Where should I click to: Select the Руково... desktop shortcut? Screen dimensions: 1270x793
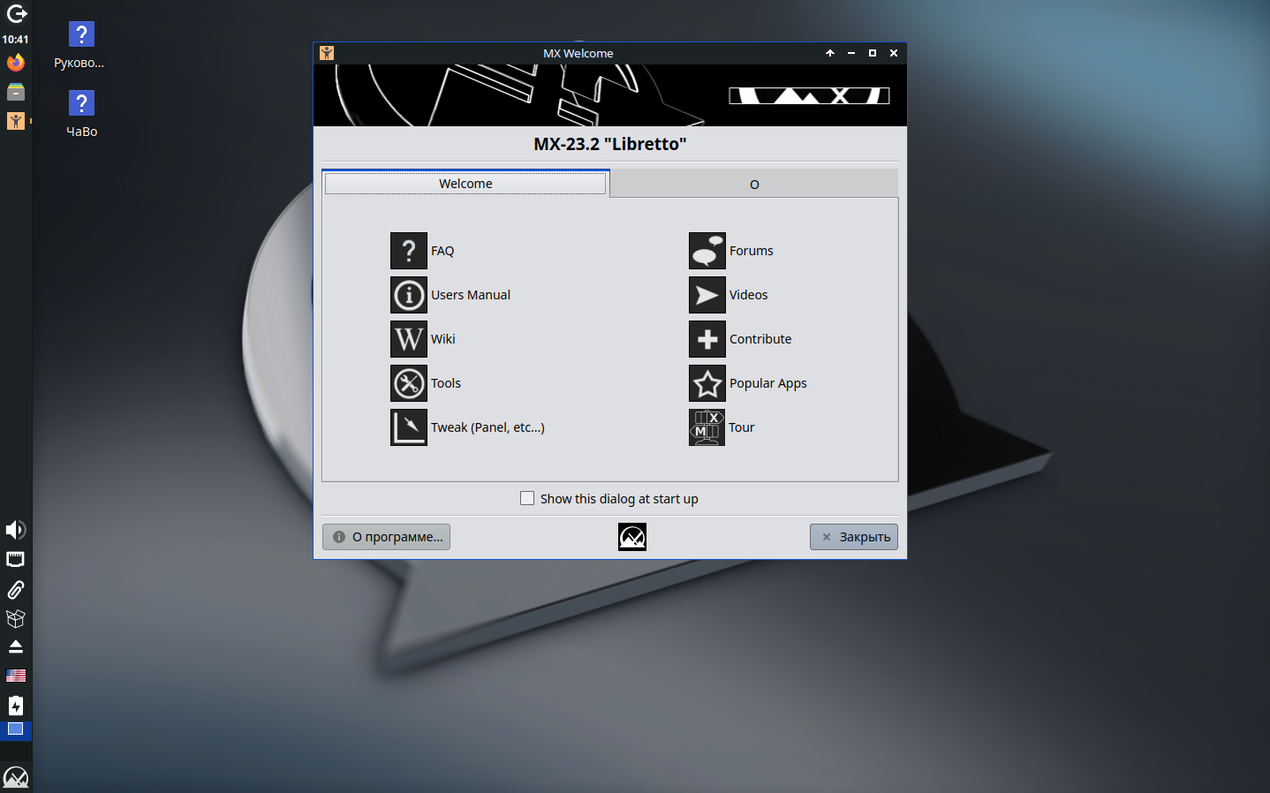[79, 46]
